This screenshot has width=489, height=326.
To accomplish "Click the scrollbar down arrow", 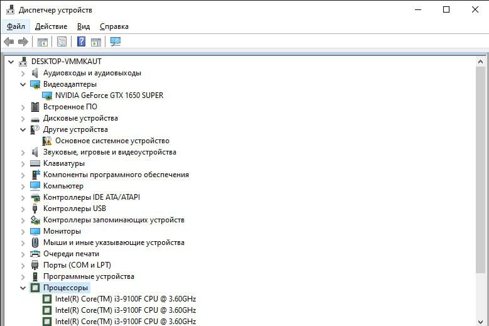I will [480, 322].
